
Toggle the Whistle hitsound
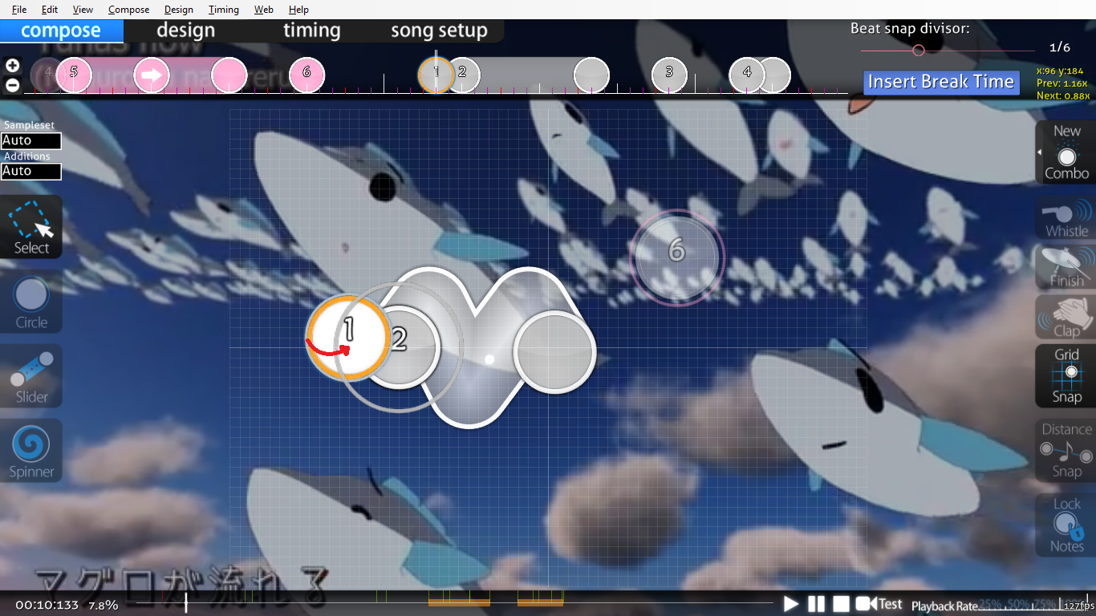[x=1066, y=217]
